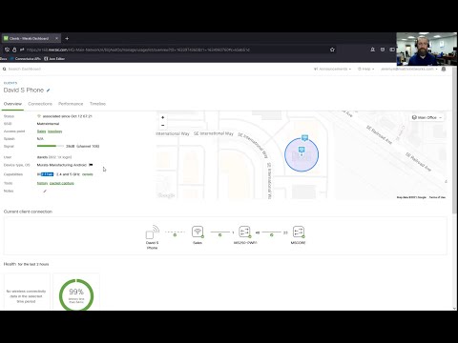458x343 pixels.
Task: Open the Help dropdown menu
Action: [365, 69]
